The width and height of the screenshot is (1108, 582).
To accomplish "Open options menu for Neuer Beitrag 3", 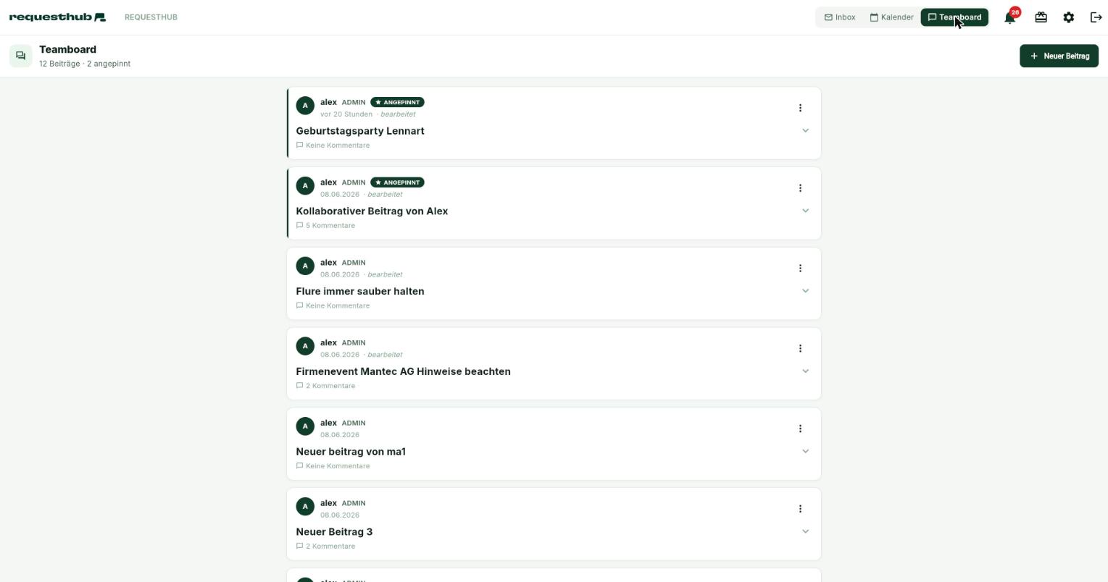I will (800, 509).
